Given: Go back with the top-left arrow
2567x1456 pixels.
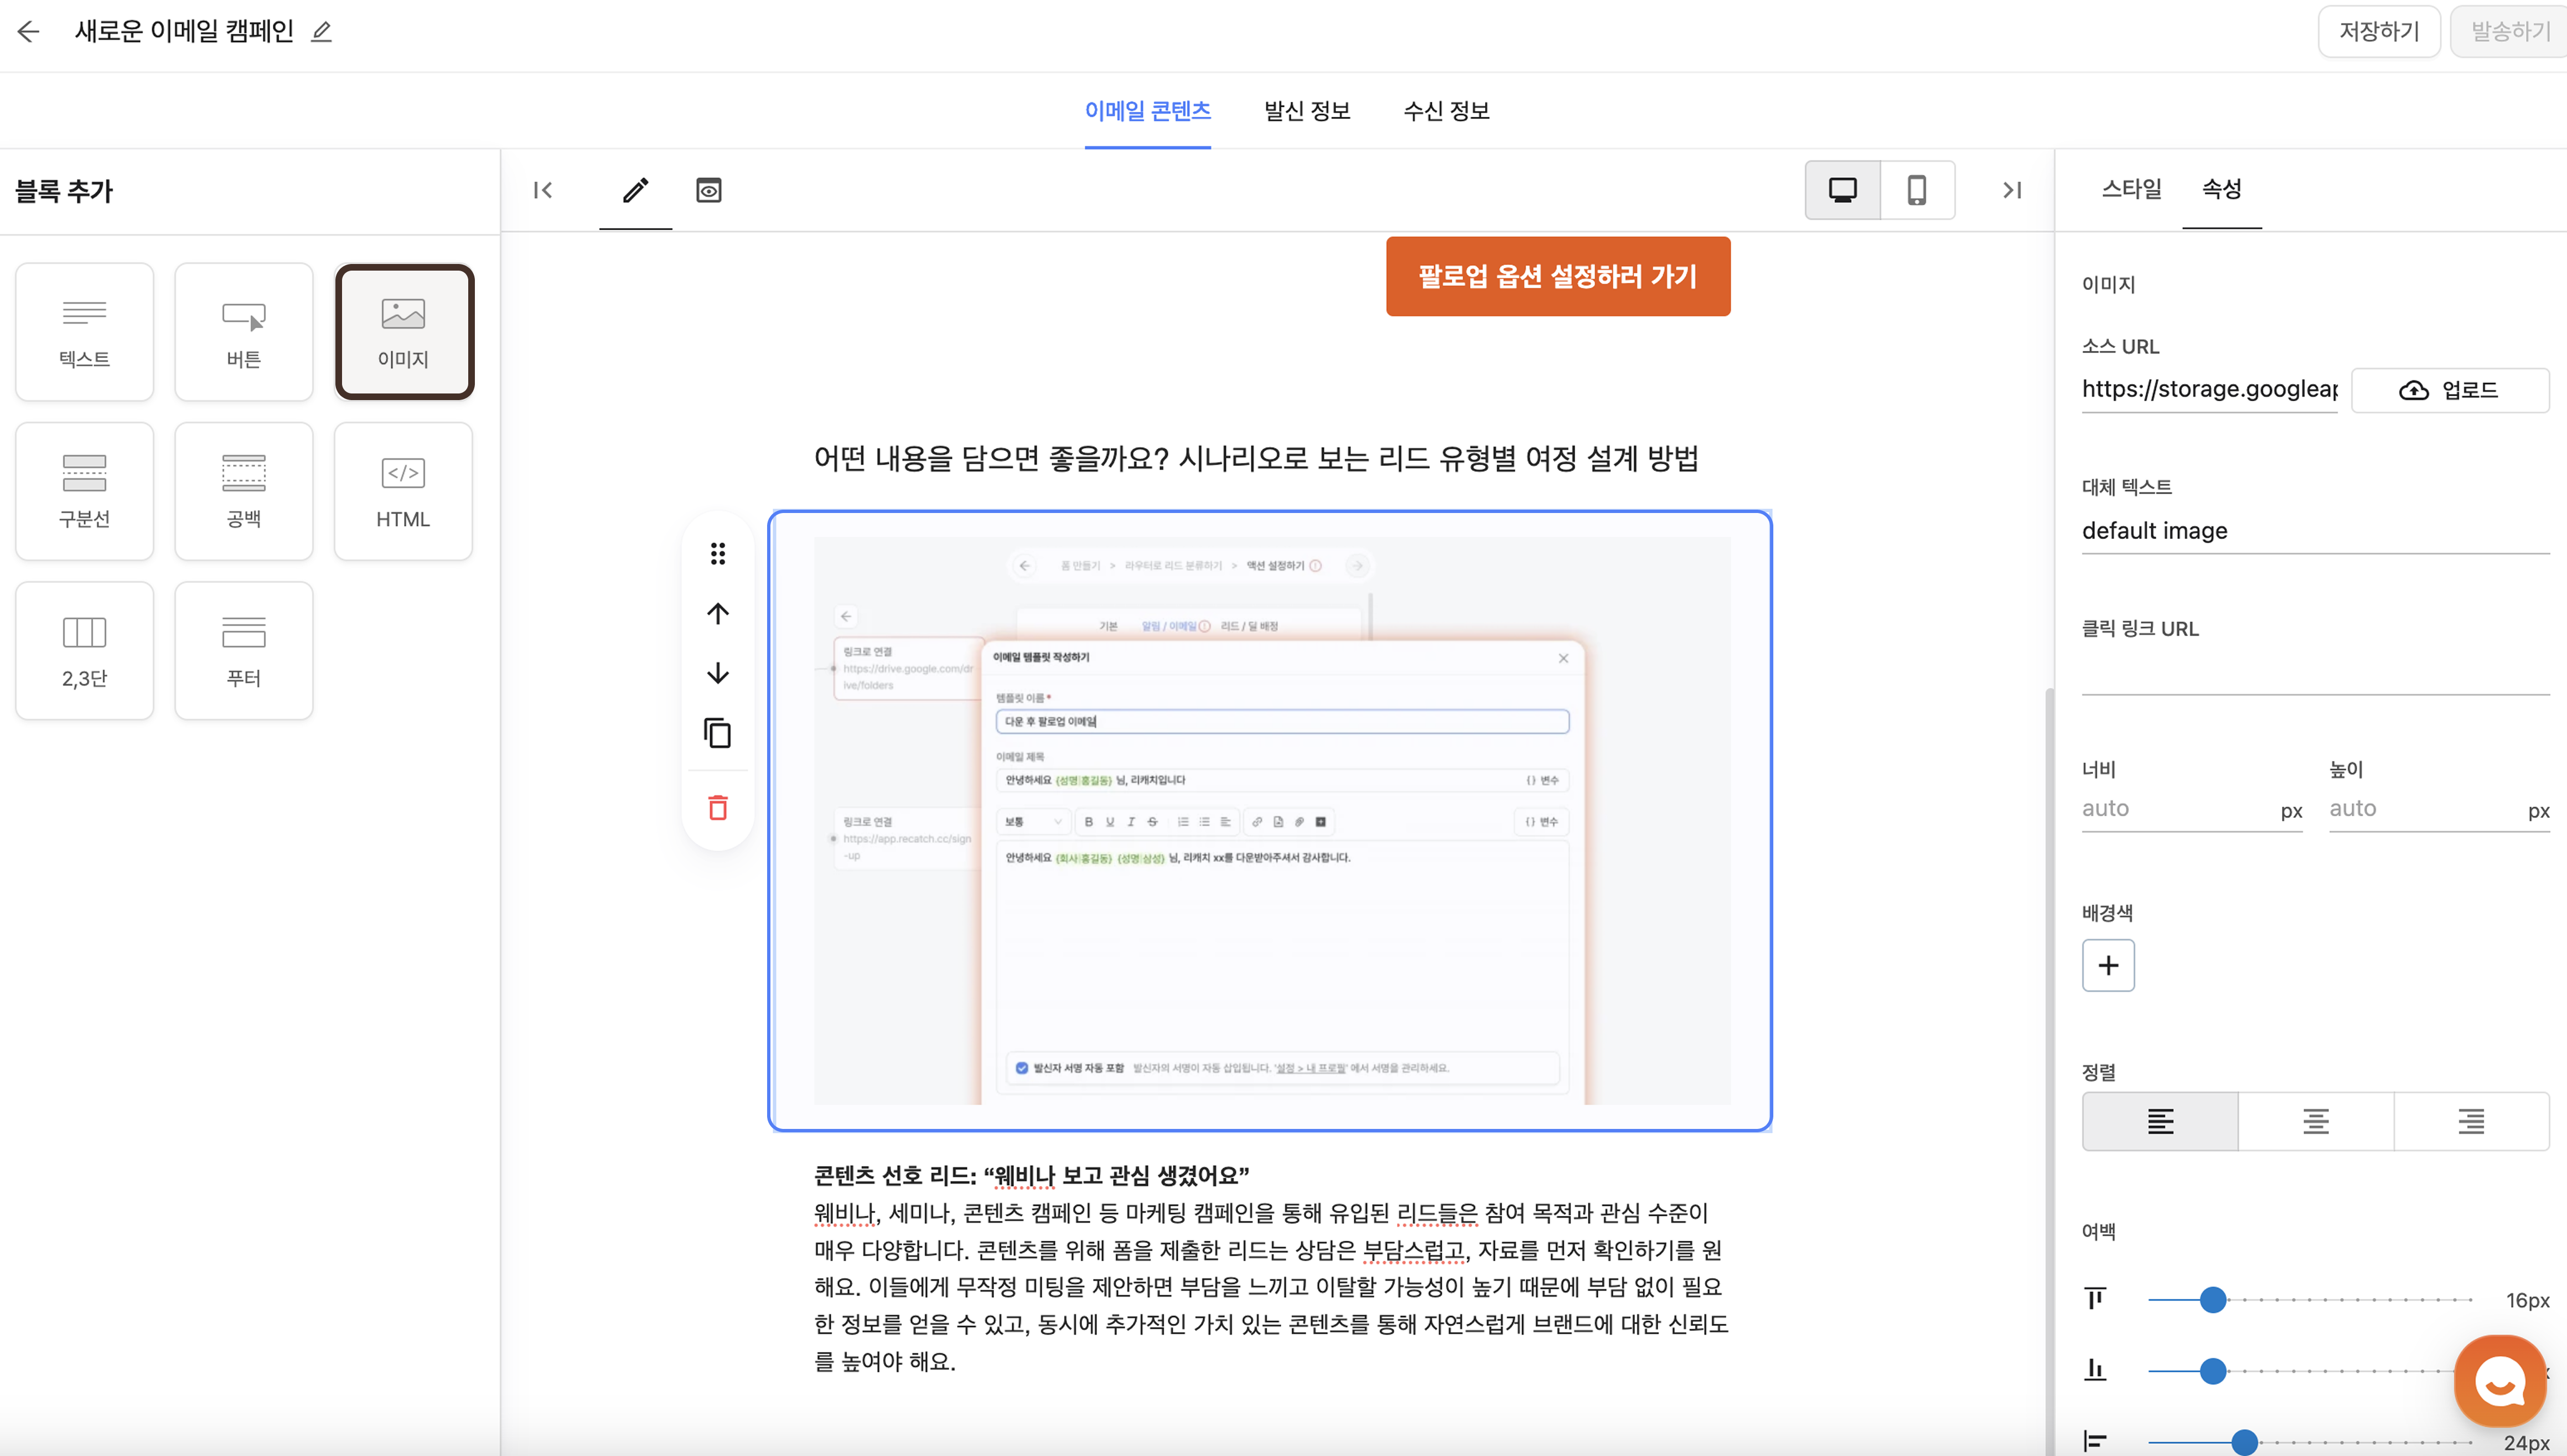Looking at the screenshot, I should (28, 32).
